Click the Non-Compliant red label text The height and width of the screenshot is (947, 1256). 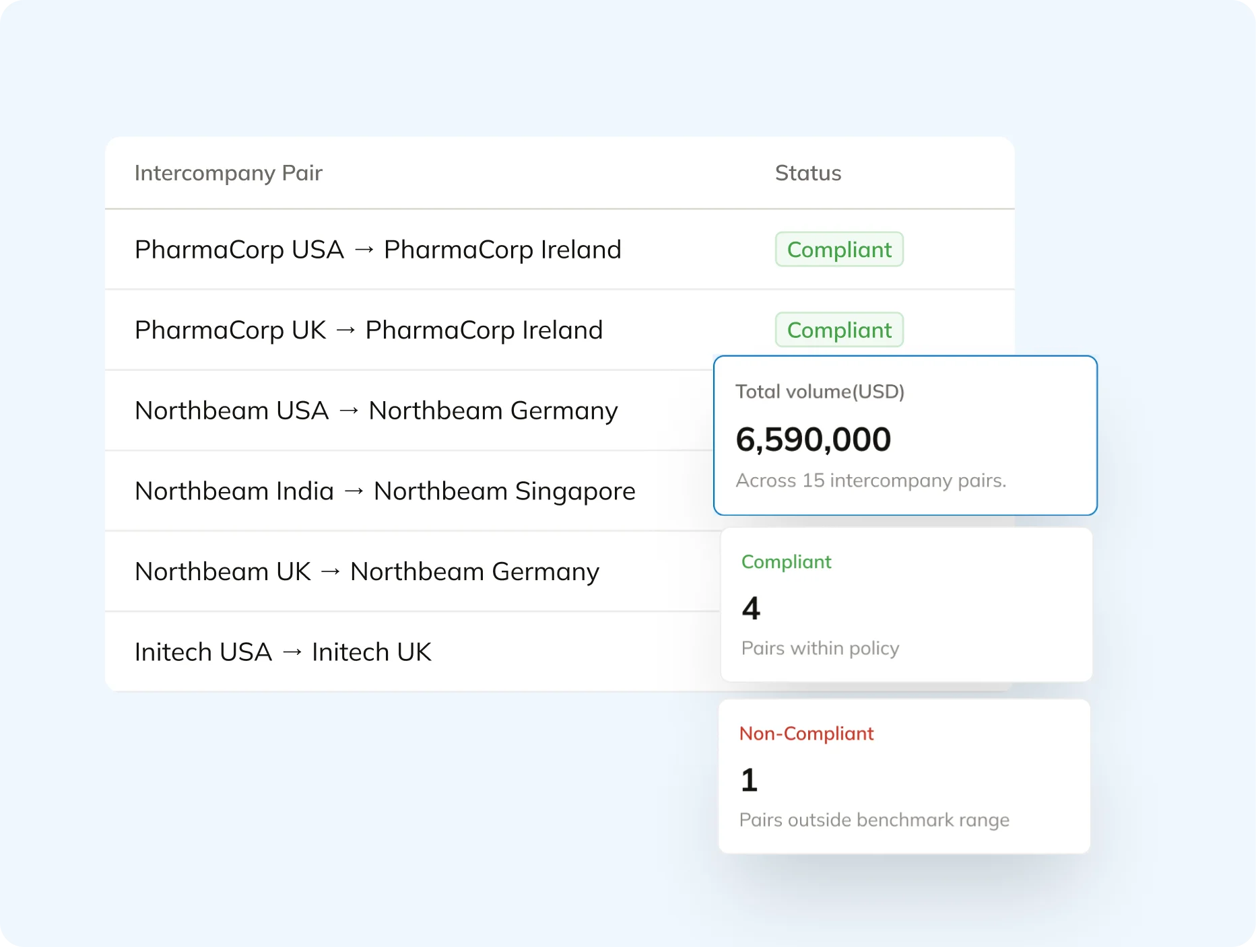click(807, 734)
